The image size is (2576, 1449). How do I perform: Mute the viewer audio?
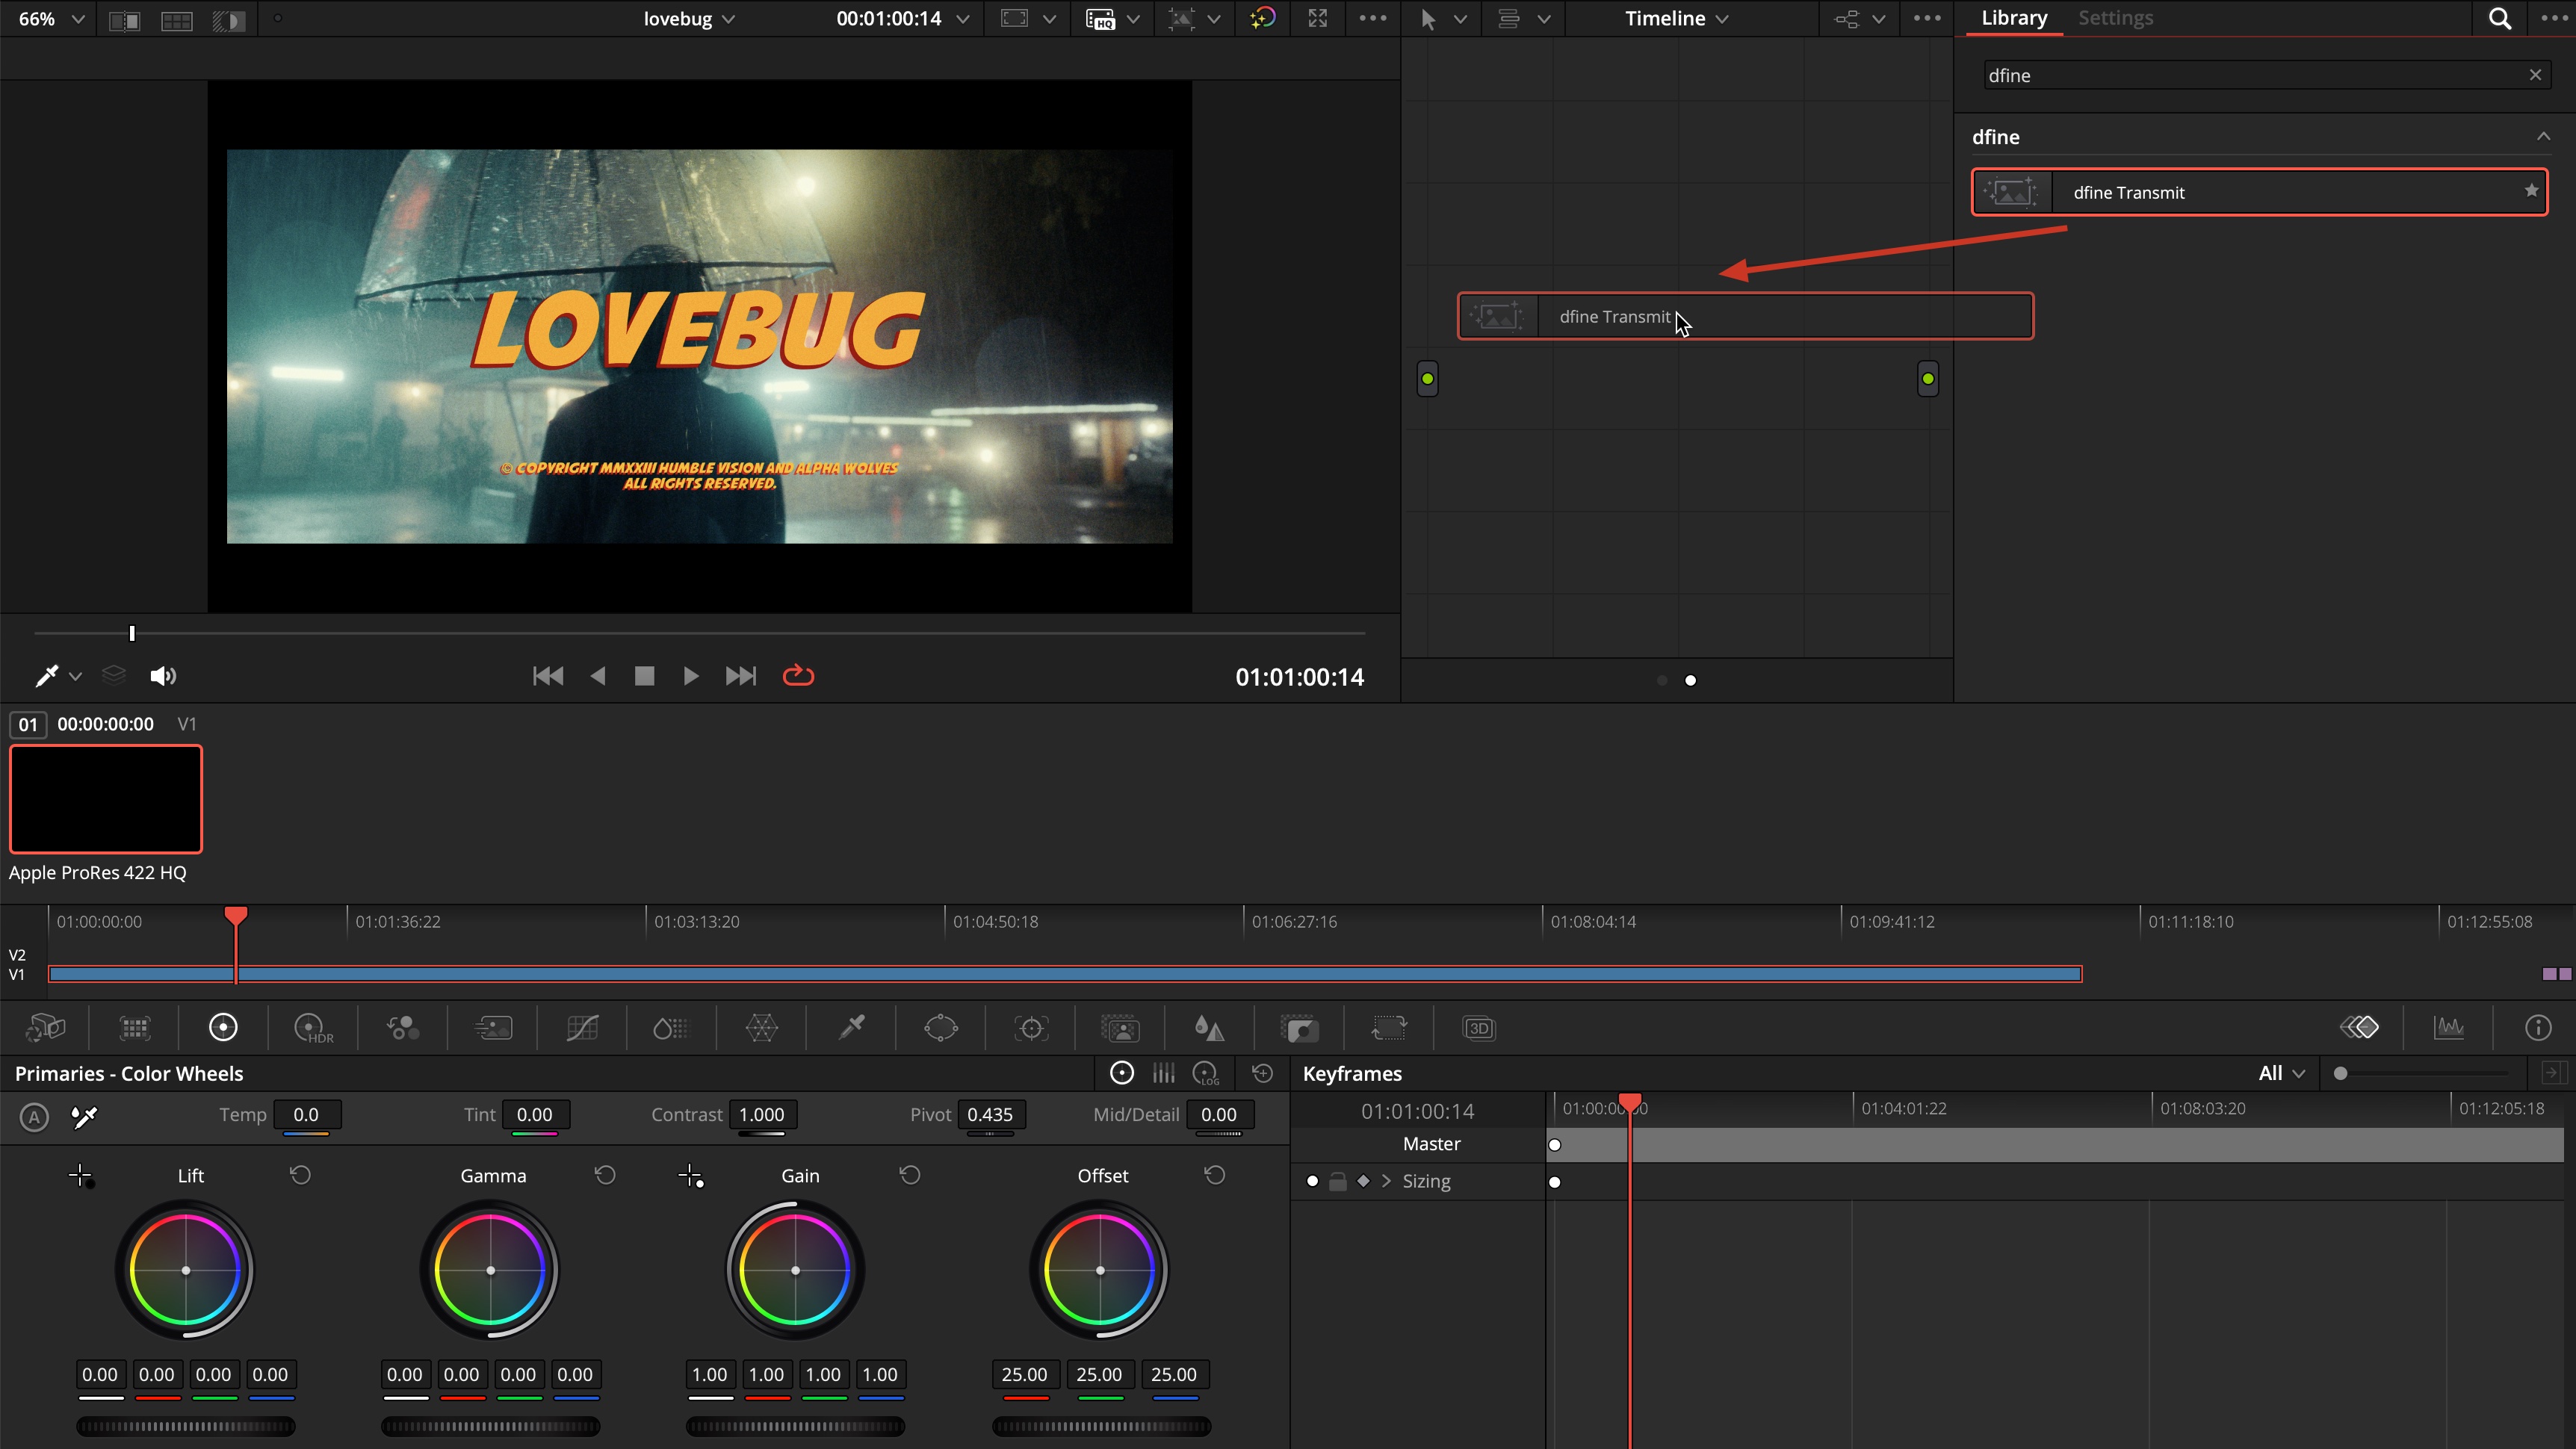(163, 676)
